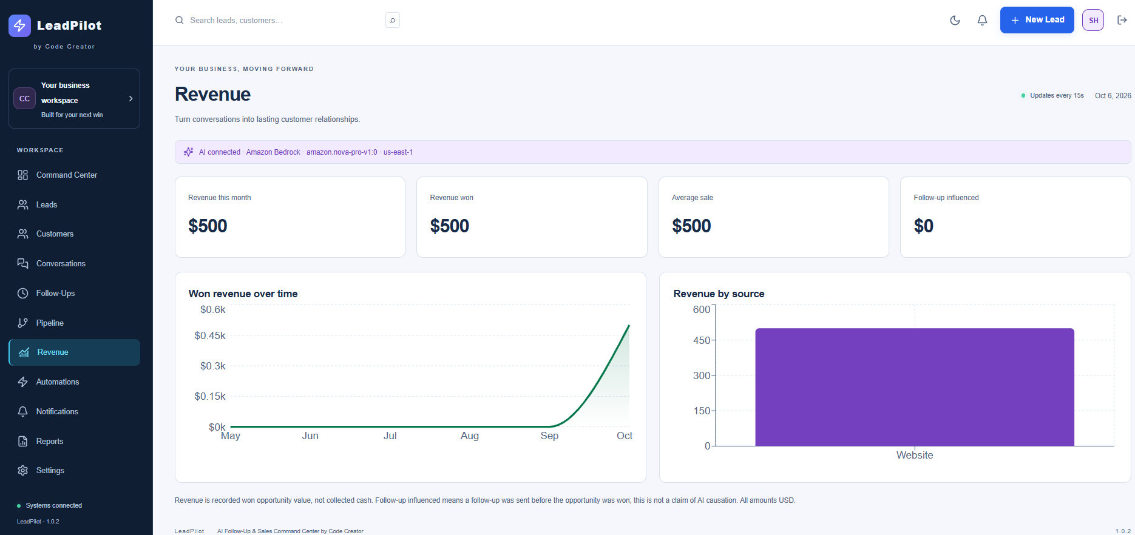Click the Leads people icon
The width and height of the screenshot is (1135, 535).
(x=23, y=205)
